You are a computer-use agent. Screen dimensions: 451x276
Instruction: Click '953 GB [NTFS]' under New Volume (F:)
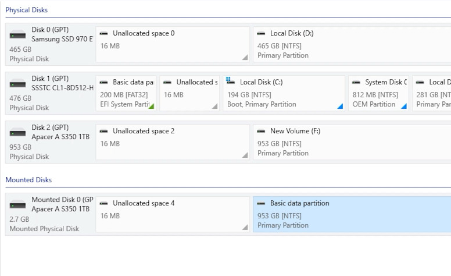(x=280, y=144)
